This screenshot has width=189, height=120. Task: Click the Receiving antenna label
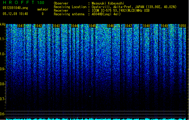(x=69, y=14)
